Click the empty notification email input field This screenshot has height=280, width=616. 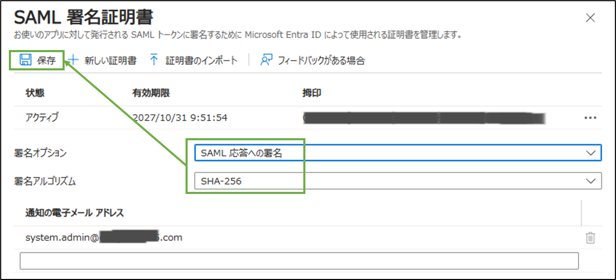coord(299,261)
